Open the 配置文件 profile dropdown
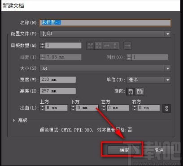This screenshot has width=183, height=166. [x=105, y=34]
